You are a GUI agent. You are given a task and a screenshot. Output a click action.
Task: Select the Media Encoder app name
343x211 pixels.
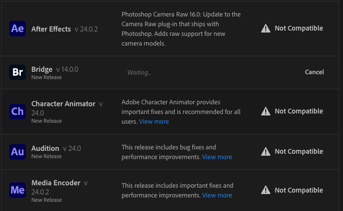click(x=56, y=183)
